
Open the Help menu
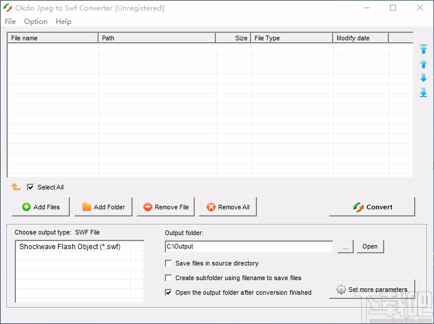coord(63,22)
